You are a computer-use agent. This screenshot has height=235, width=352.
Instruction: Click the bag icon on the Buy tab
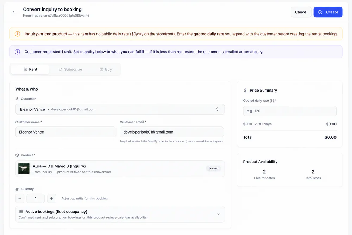(101, 69)
